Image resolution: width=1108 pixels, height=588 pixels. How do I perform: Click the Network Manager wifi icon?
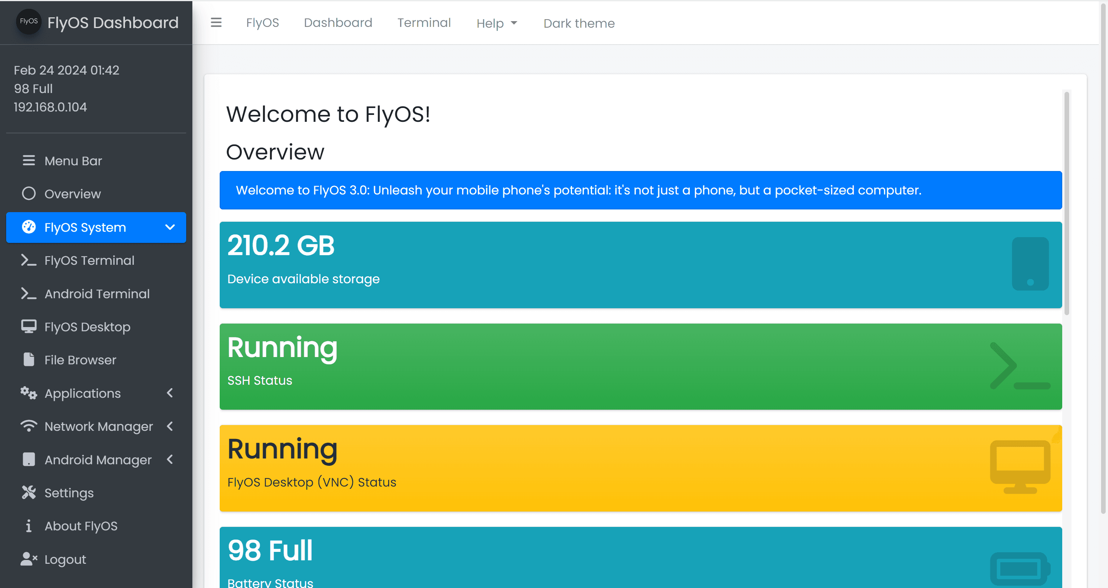coord(29,426)
